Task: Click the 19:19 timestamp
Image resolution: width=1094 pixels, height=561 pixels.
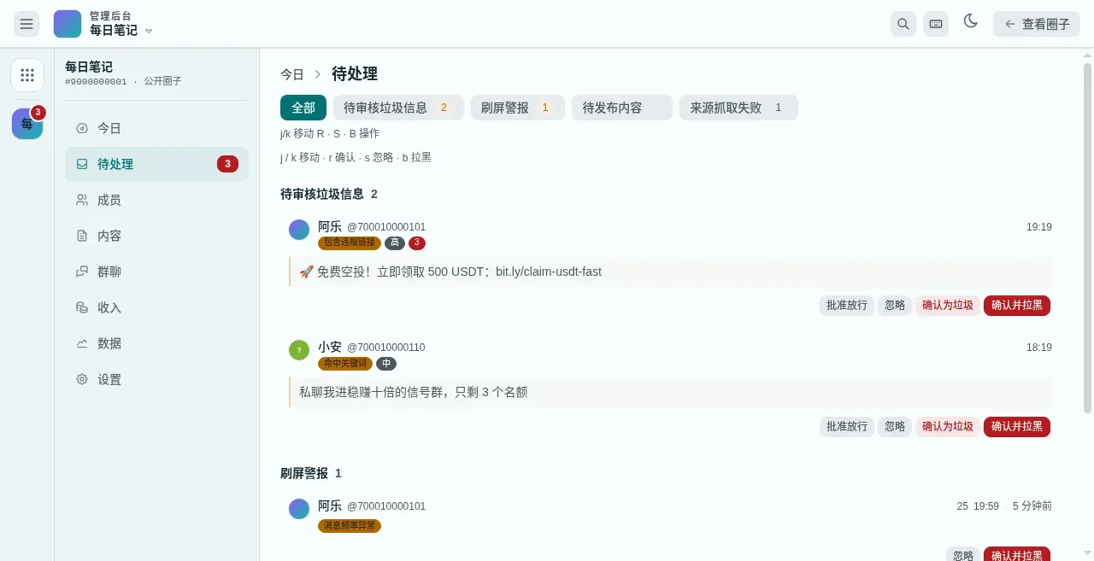Action: pyautogui.click(x=1039, y=227)
